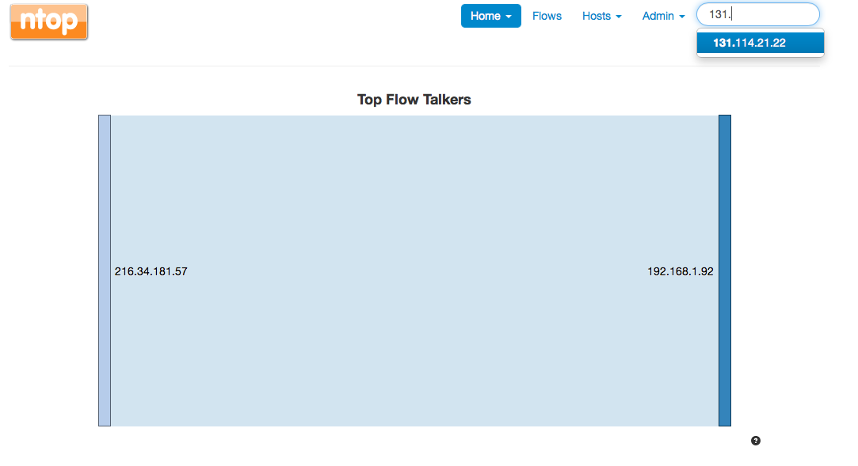The height and width of the screenshot is (466, 858).
Task: Click the 216.34.181.57 host label
Action: (151, 271)
